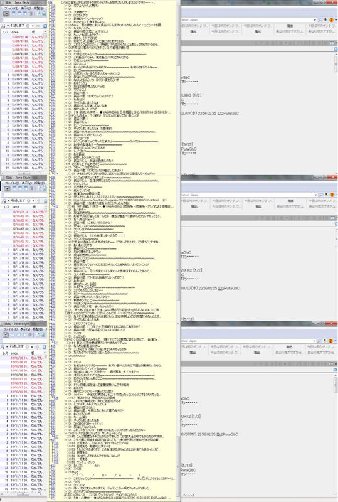Click the search icon beside the address bar, top window
Image resolution: width=338 pixels, height=502 pixels.
320,20
